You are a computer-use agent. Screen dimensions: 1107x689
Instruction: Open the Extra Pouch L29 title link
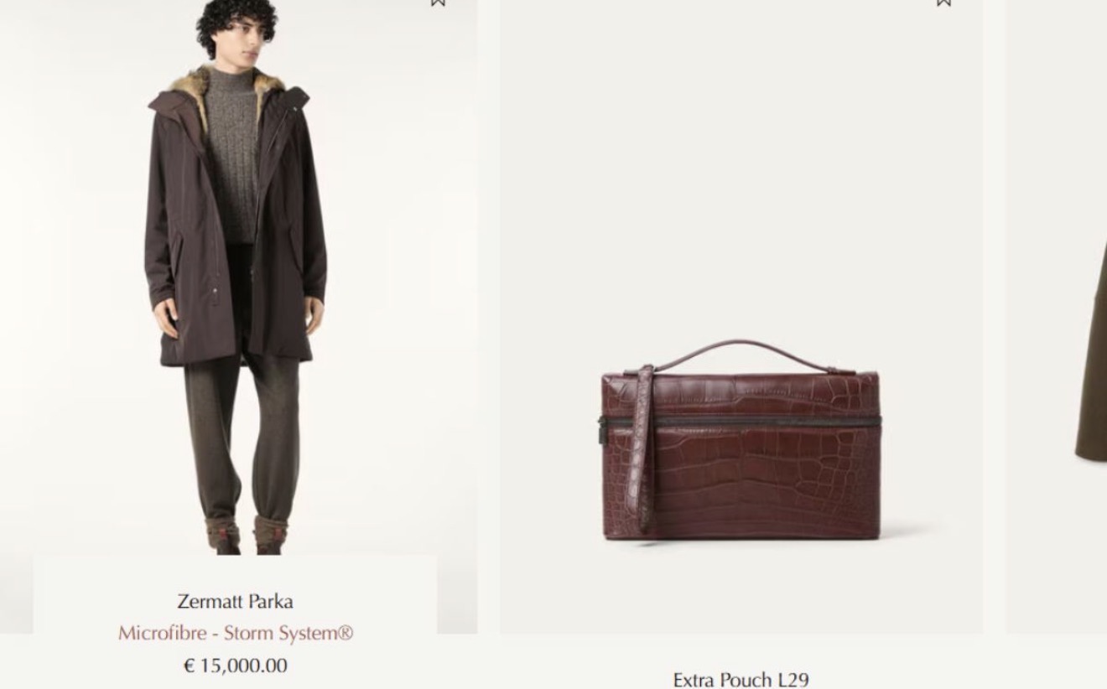coord(741,679)
